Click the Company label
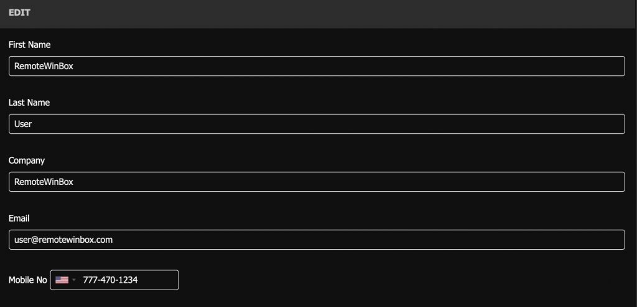Viewport: 637px width, 307px height. pos(27,161)
